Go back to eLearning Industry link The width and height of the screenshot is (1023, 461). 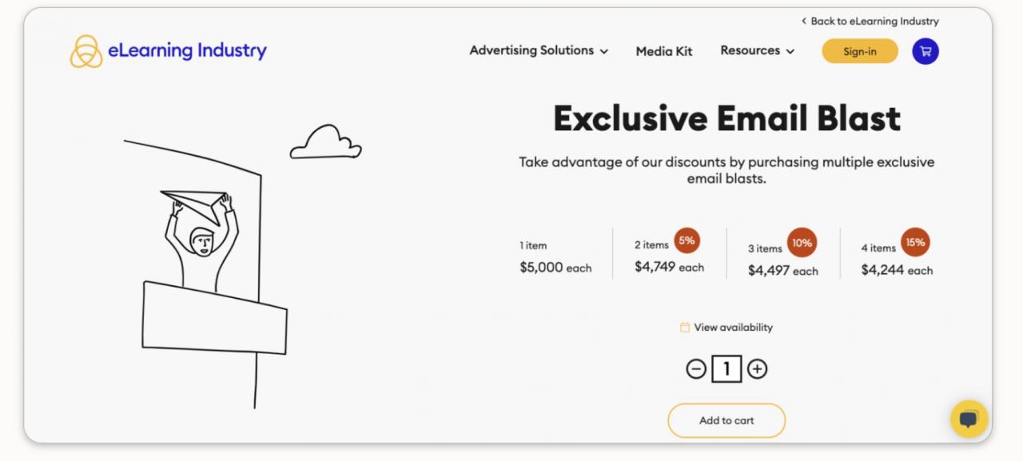(870, 22)
